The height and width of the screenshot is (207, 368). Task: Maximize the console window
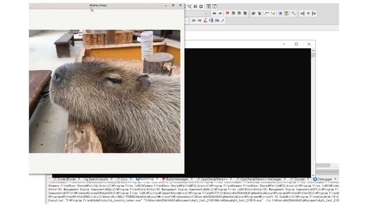click(x=297, y=44)
